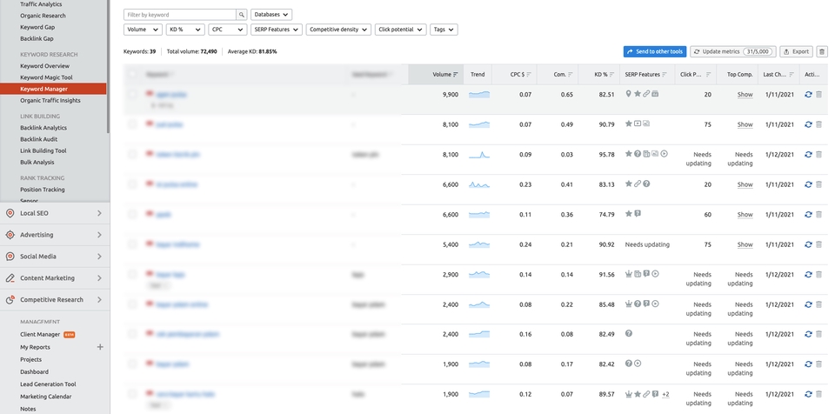Open the Competitive density filter dropdown
Screen dimensions: 835x414
(338, 30)
